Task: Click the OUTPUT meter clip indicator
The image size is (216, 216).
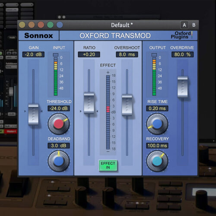Action: pyautogui.click(x=154, y=55)
